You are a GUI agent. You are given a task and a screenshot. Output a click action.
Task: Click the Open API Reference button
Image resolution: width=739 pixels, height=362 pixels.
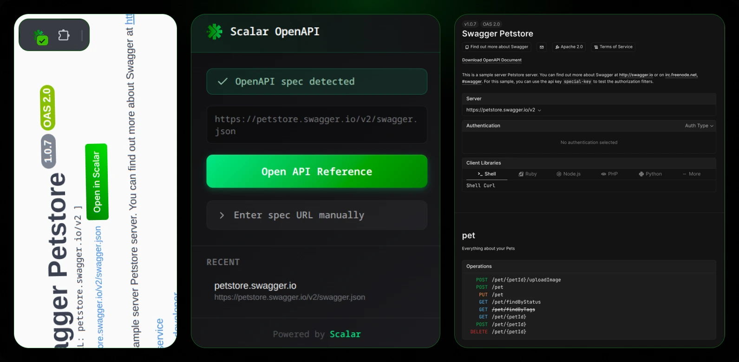317,171
